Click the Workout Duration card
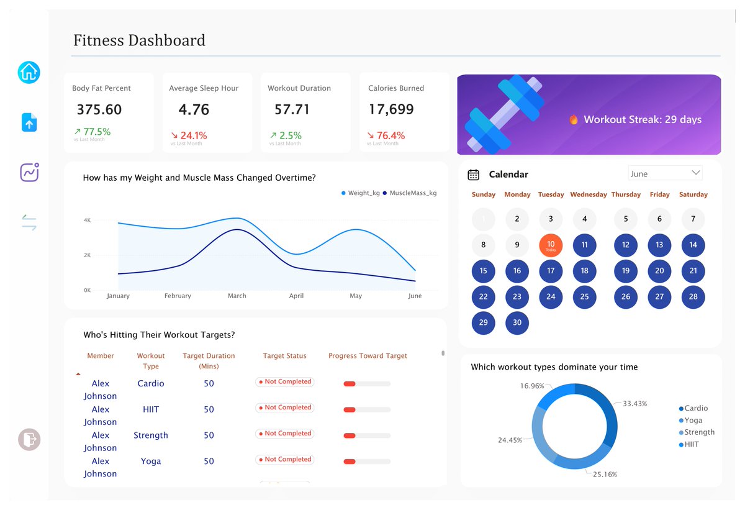 pyautogui.click(x=305, y=112)
